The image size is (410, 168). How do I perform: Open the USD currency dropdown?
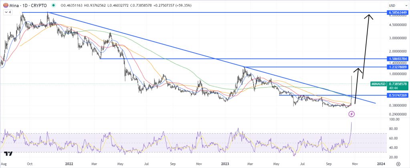pos(396,5)
